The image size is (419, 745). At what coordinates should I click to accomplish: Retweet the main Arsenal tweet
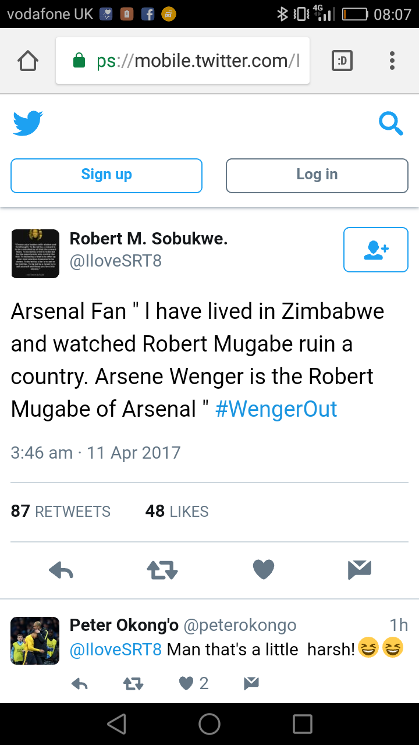[162, 570]
